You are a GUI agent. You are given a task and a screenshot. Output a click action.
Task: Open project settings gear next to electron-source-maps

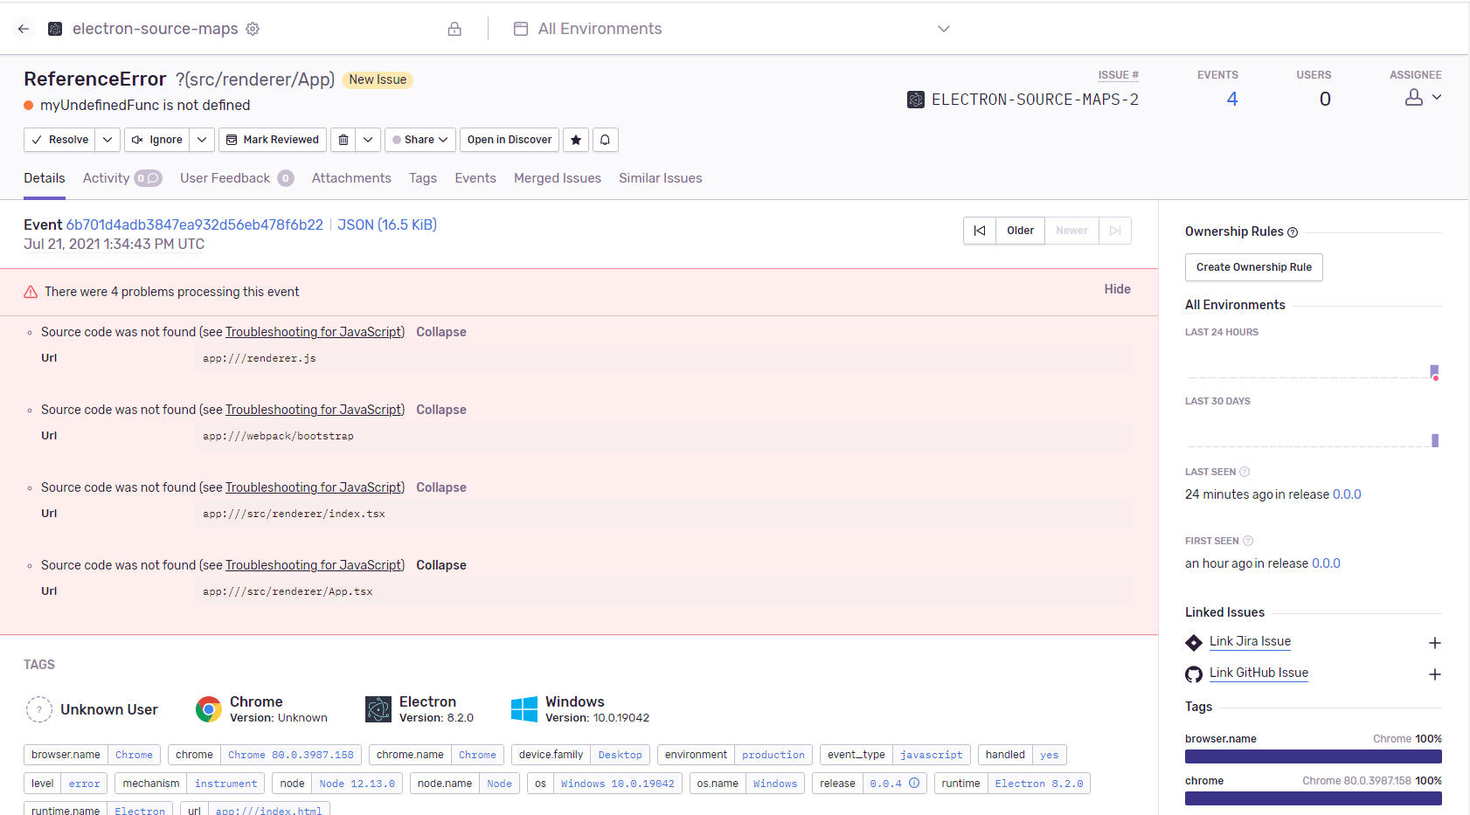pos(253,29)
